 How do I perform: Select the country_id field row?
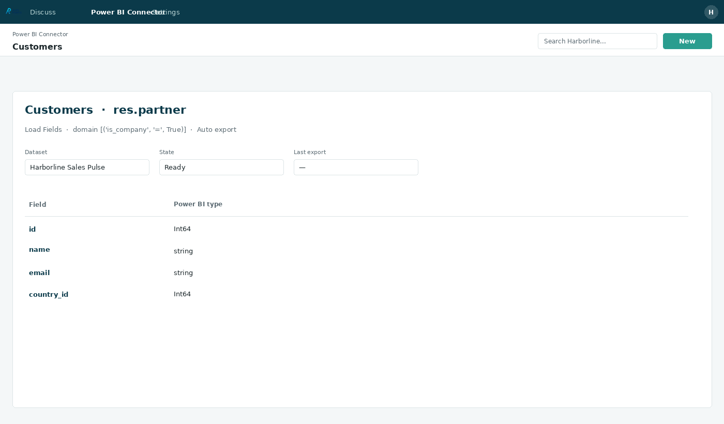tap(356, 294)
